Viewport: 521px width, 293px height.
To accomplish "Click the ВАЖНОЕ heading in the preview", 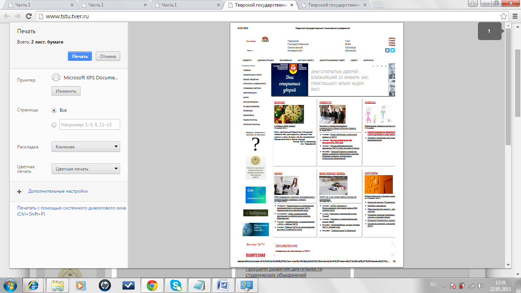I will [x=280, y=102].
